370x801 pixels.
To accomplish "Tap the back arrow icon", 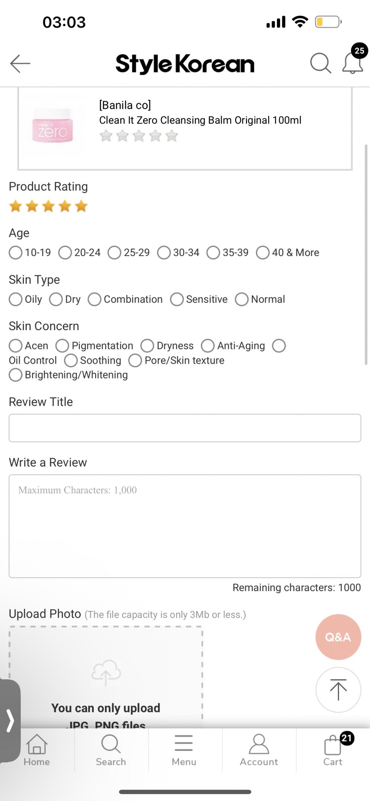I will 20,64.
